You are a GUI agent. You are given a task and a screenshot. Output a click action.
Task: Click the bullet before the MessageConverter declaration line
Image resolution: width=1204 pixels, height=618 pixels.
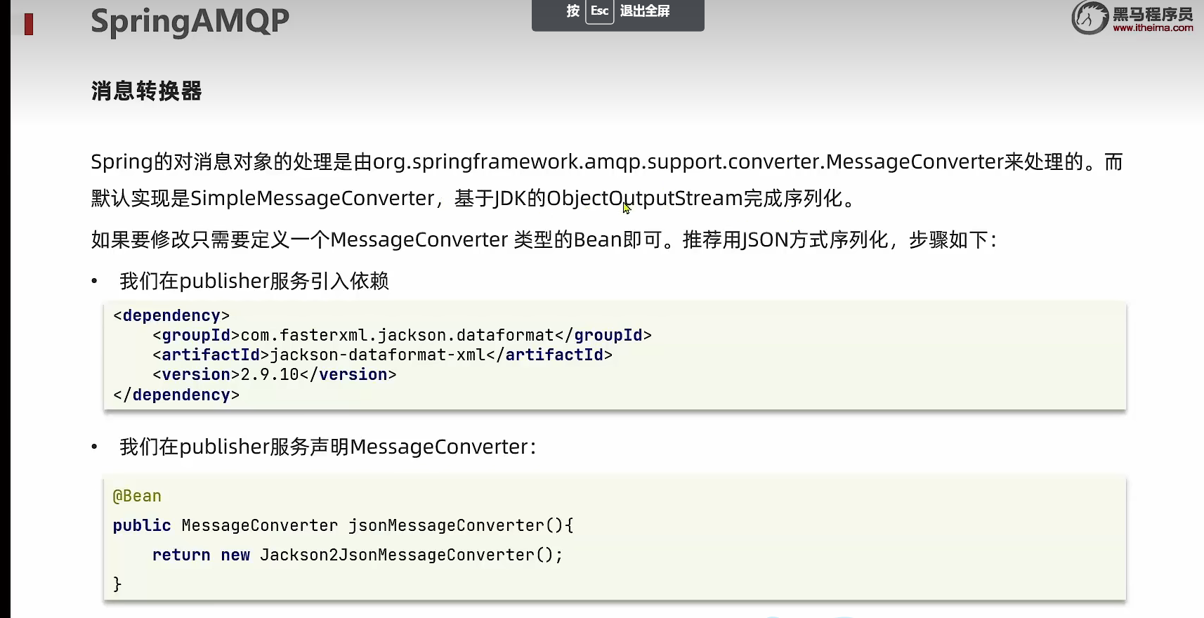94,447
